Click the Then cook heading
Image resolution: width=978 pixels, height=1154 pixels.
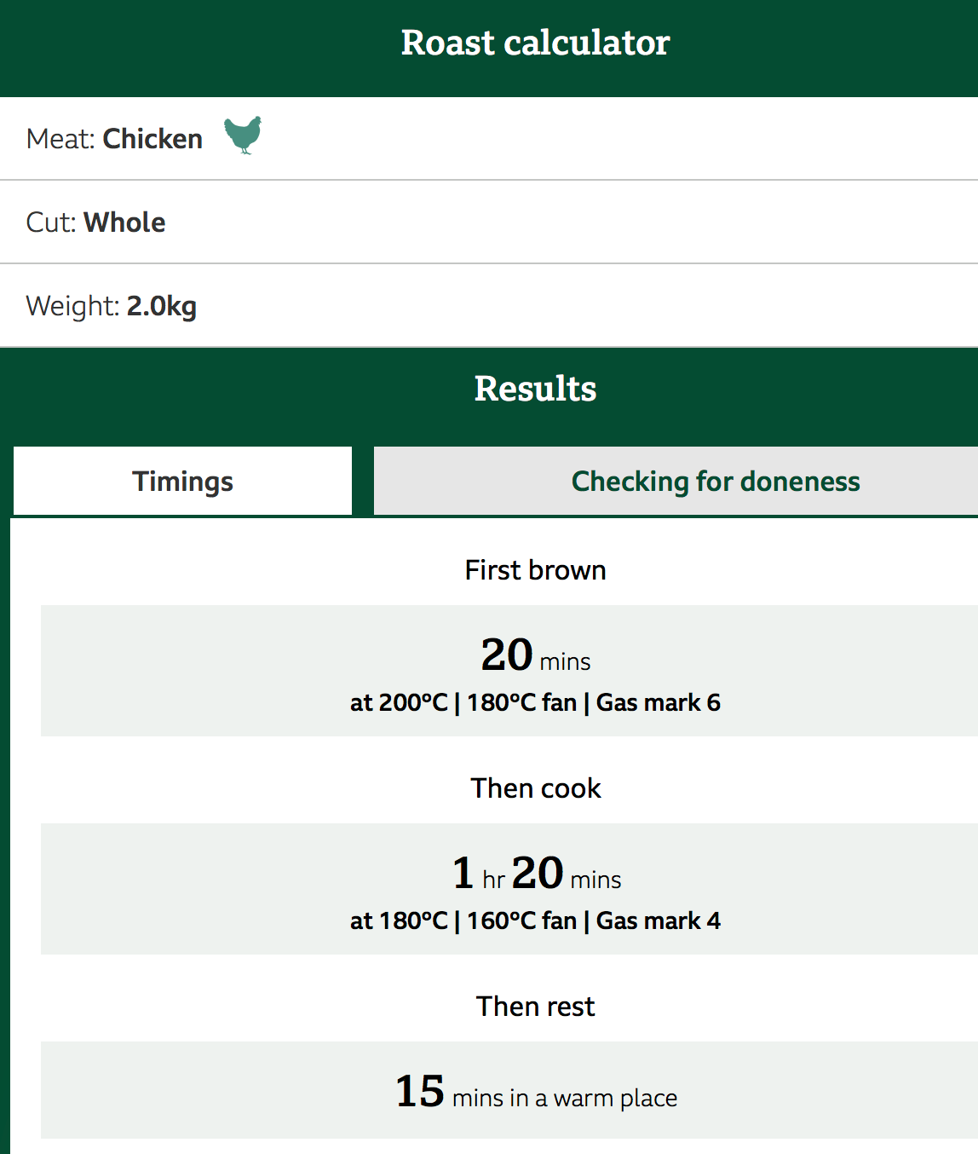535,788
